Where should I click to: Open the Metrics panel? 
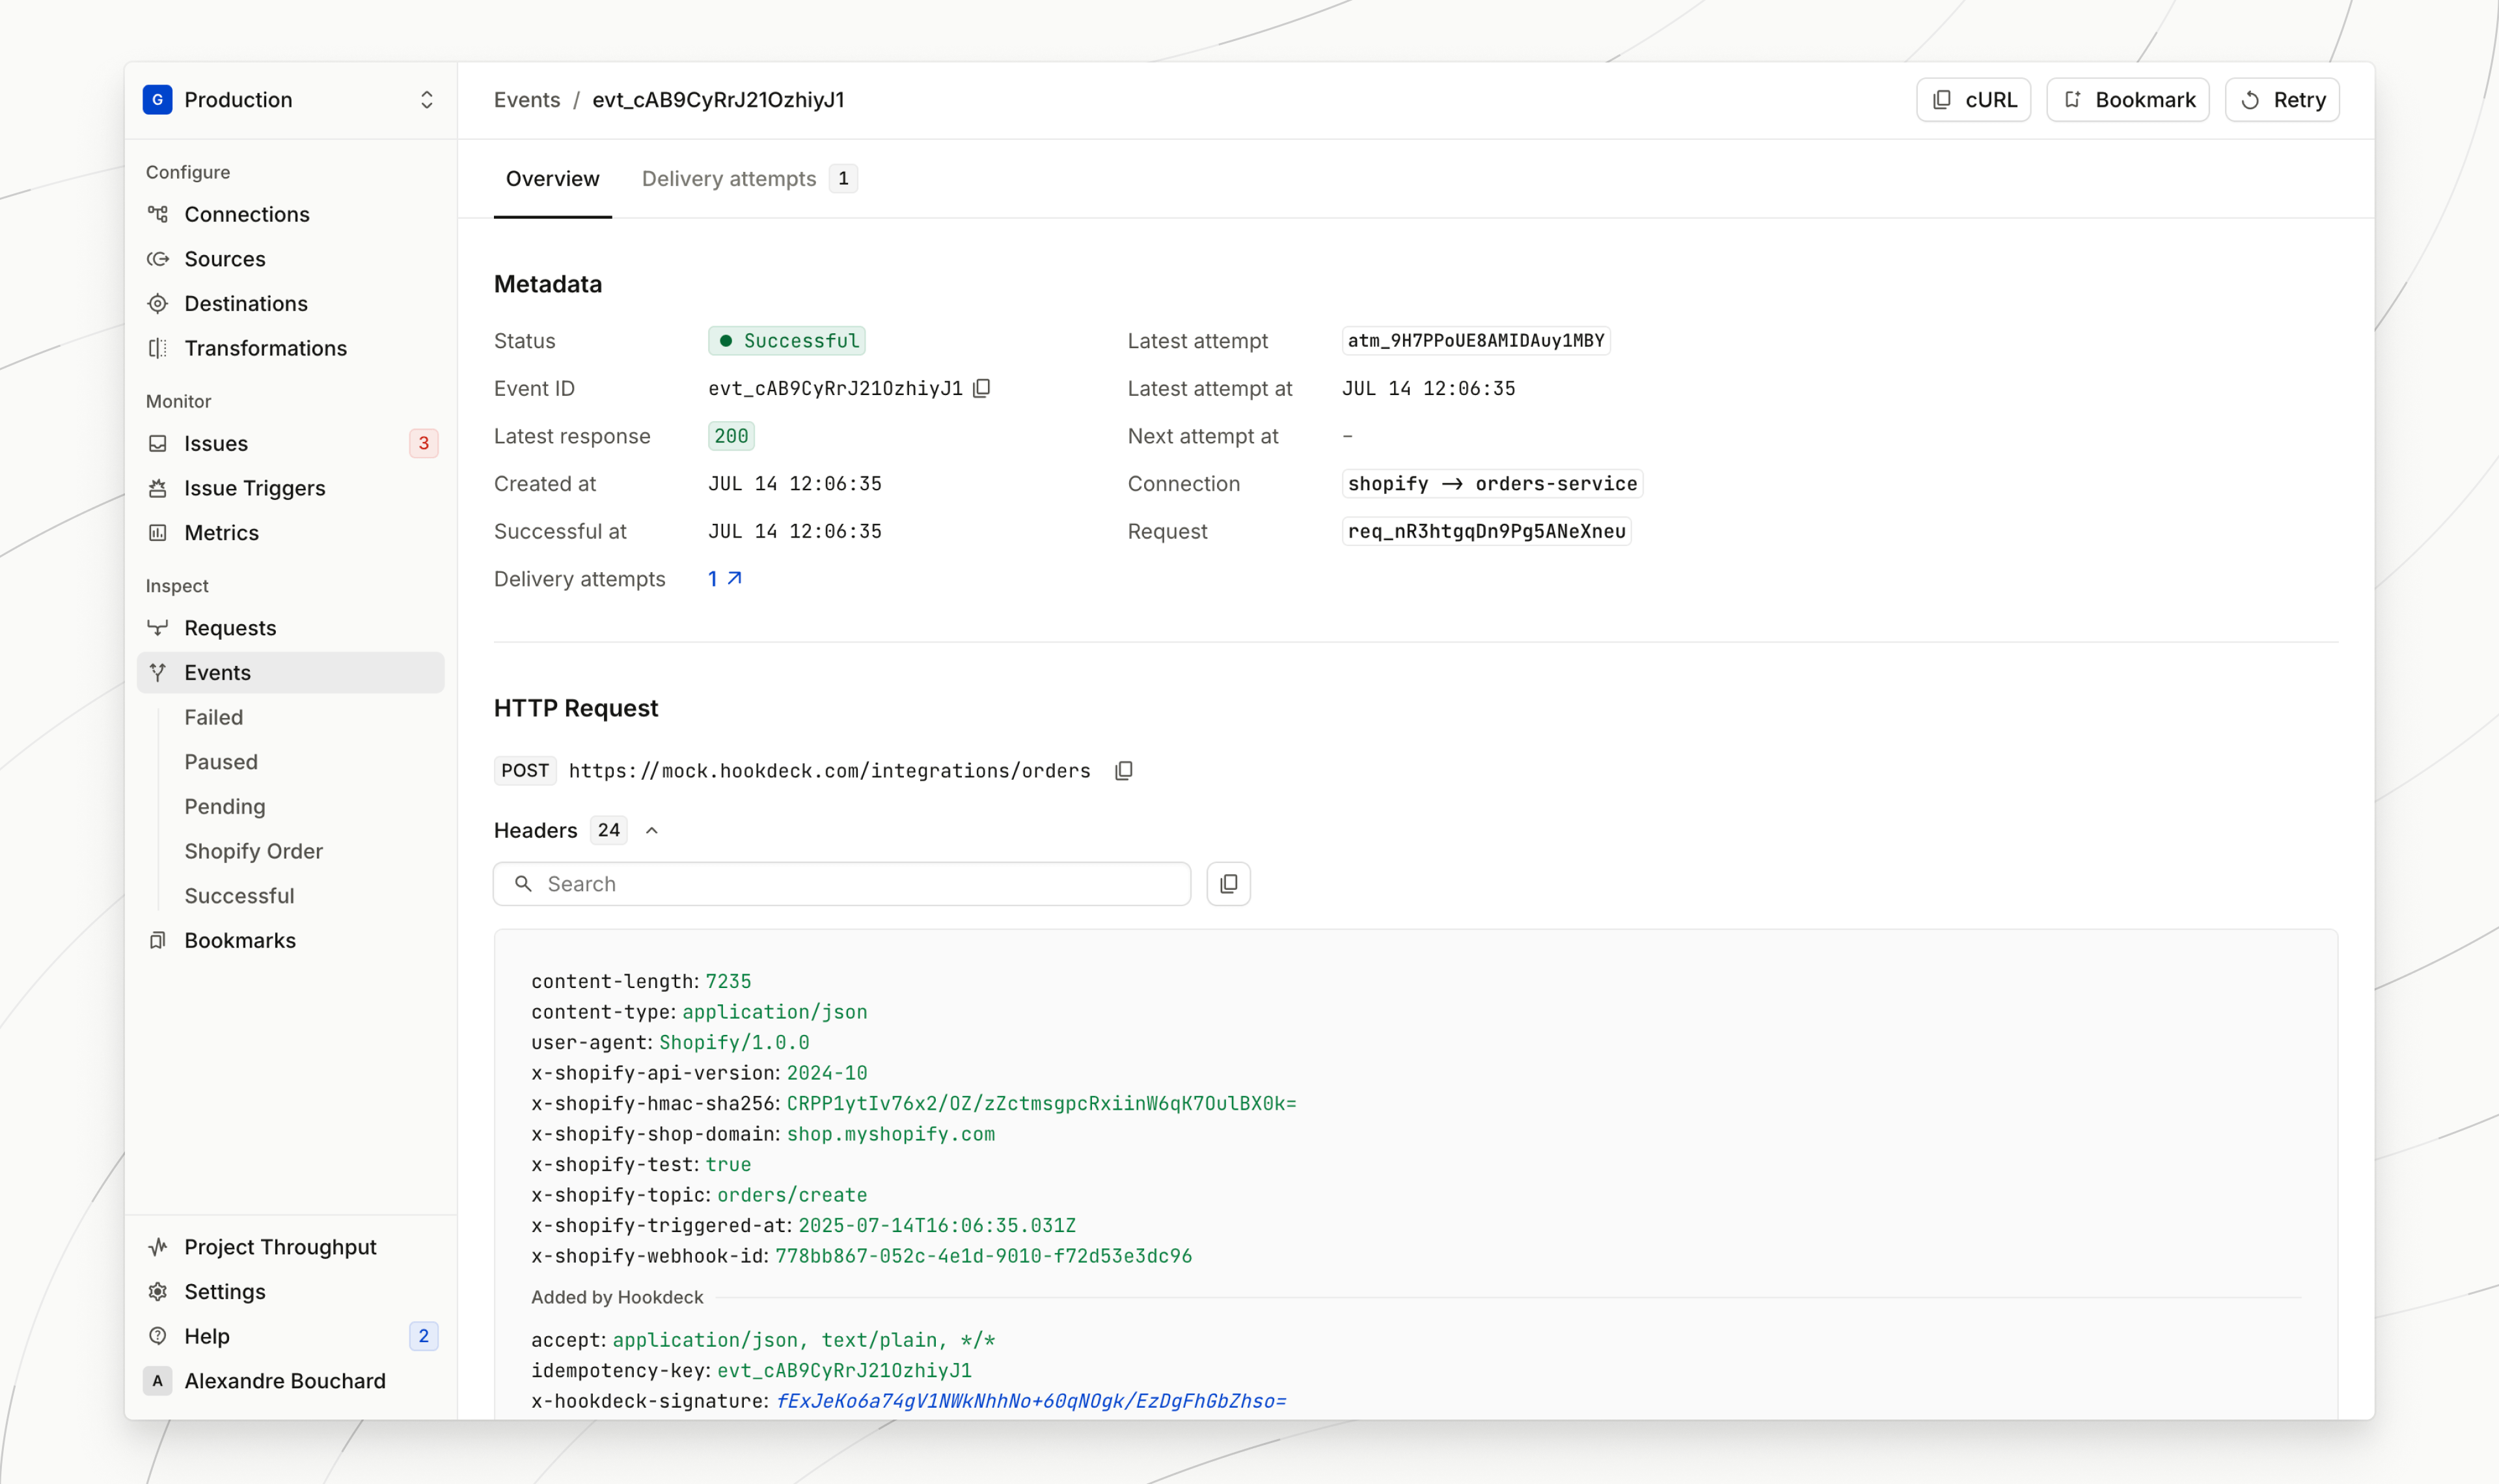(x=221, y=532)
